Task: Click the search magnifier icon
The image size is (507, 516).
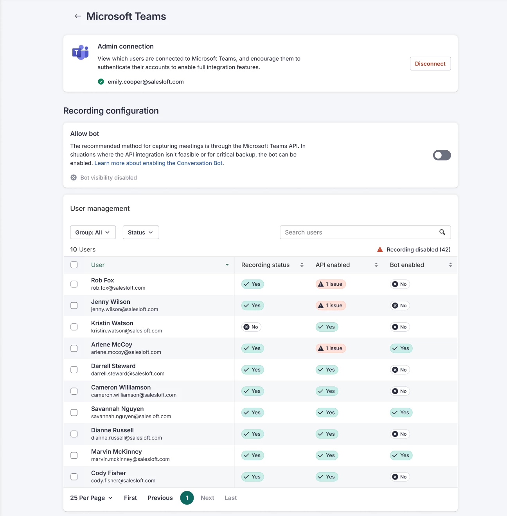Action: point(442,232)
